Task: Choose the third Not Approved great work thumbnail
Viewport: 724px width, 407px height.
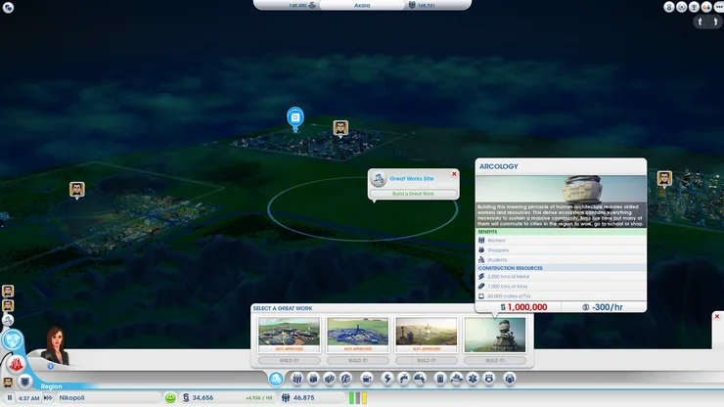Action: pyautogui.click(x=427, y=334)
